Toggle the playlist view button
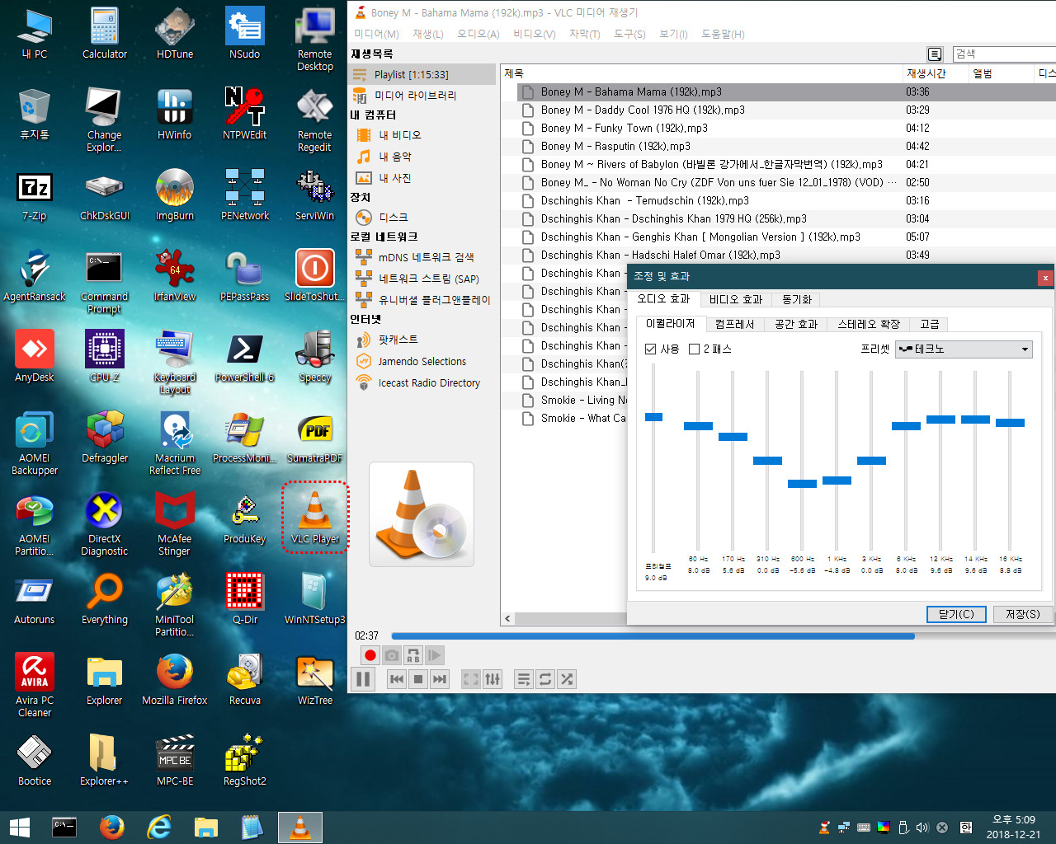This screenshot has width=1056, height=844. point(524,679)
